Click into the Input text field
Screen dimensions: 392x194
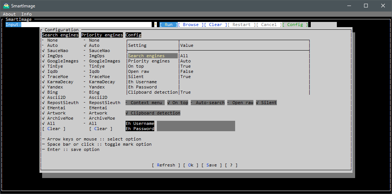(87, 25)
